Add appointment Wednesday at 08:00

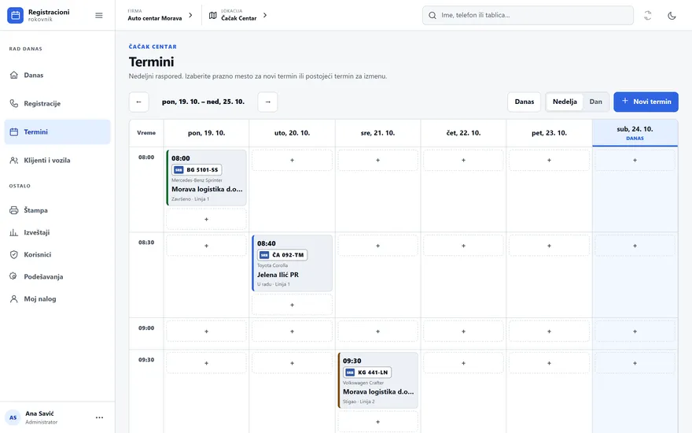377,161
